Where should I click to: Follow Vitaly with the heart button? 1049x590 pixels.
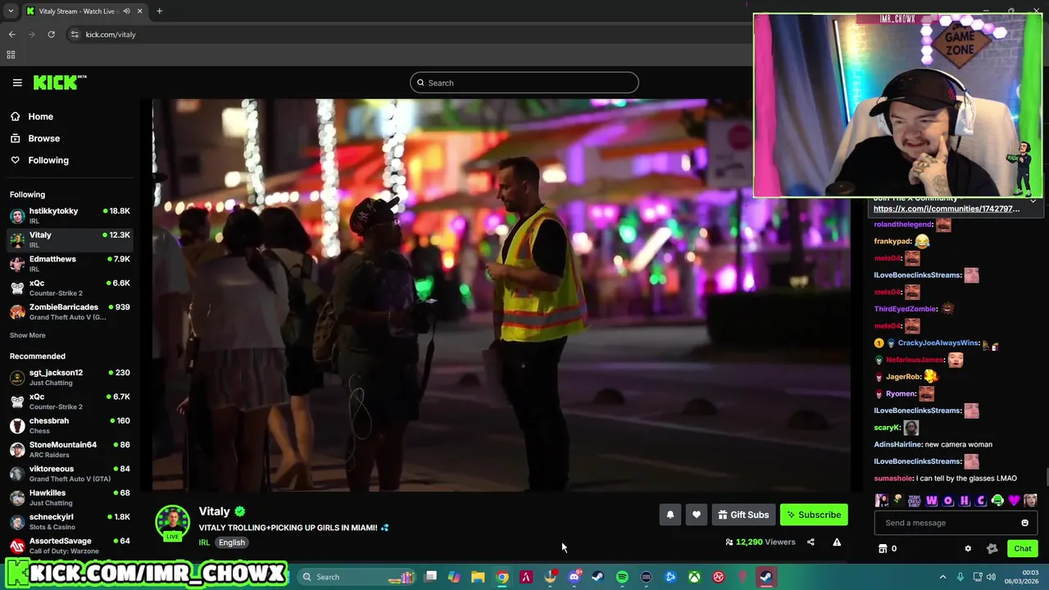[697, 515]
